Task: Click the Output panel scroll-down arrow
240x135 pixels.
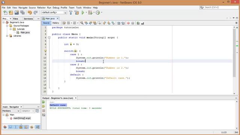Action: tap(237, 128)
